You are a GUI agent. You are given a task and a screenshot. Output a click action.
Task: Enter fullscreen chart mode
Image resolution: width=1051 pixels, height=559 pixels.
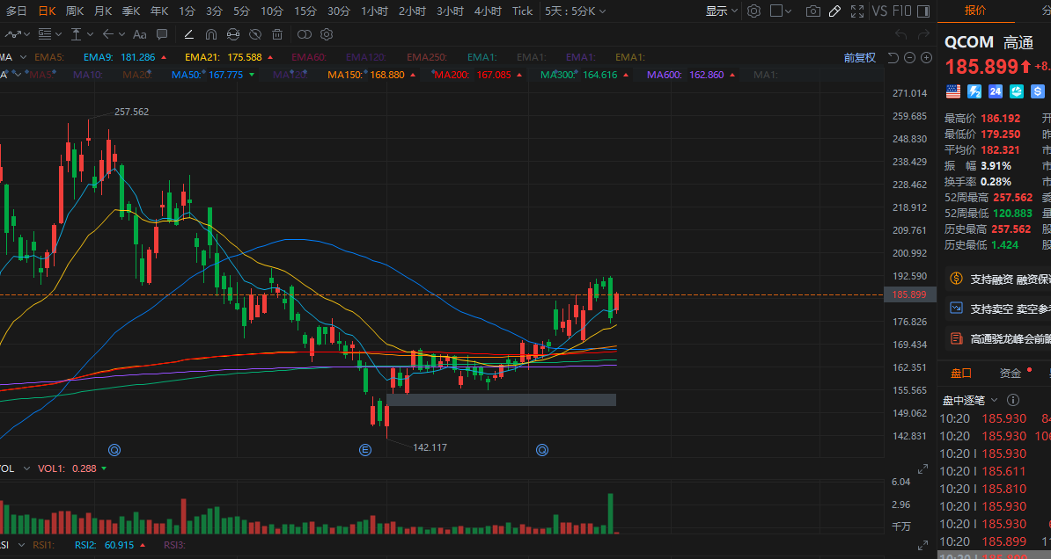857,11
